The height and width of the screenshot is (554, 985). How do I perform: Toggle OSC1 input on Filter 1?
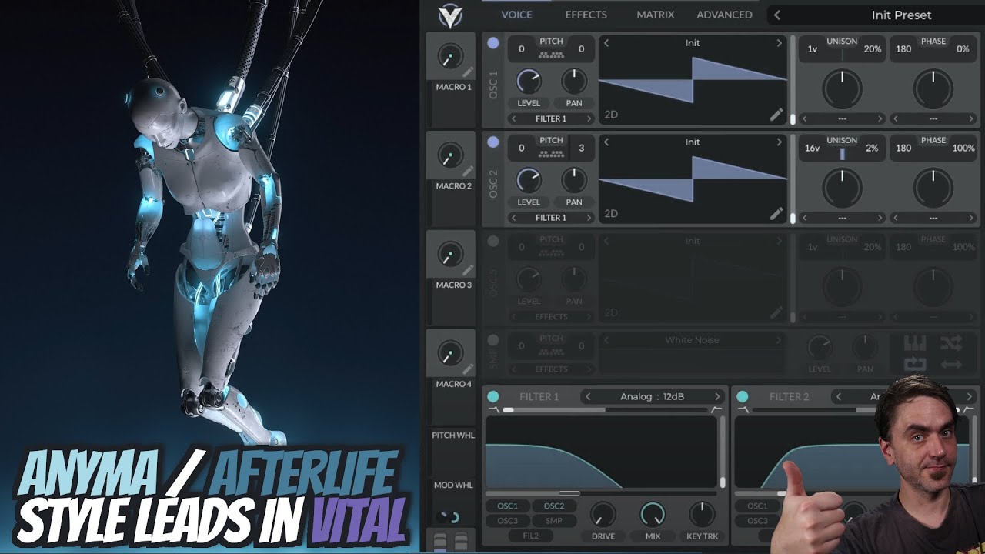click(508, 506)
